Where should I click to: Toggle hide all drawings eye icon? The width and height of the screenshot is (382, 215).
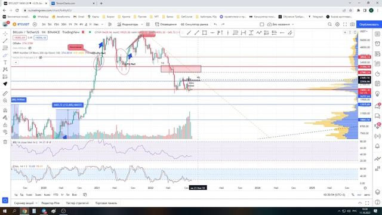[5, 132]
